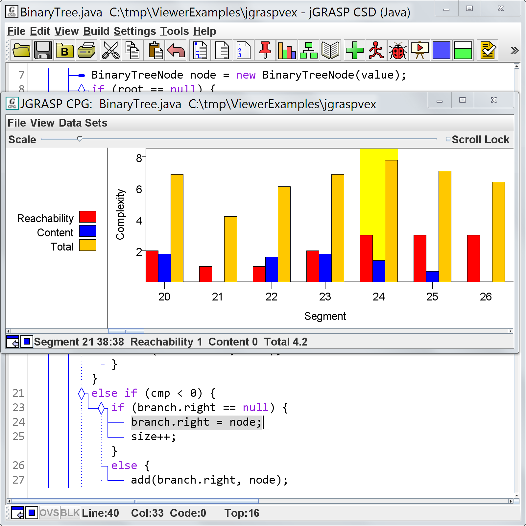Expand the toolbar overflow chevron

(514, 50)
